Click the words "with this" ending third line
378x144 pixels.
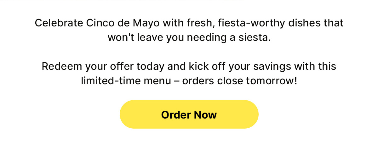coord(315,67)
